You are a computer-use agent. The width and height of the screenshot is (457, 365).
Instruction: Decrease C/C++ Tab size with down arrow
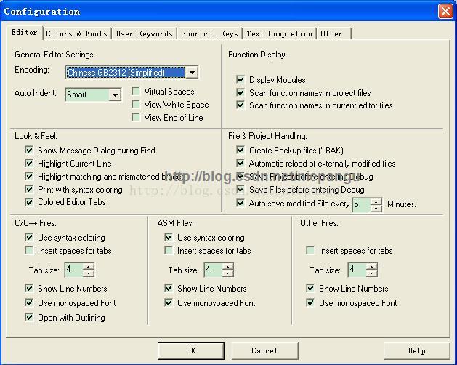coord(89,273)
